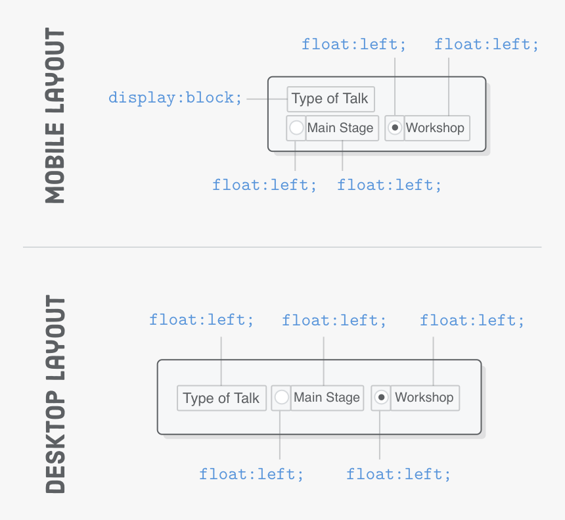Click 'Main Stage' text label in desktop layout
The height and width of the screenshot is (520, 565).
pos(327,398)
